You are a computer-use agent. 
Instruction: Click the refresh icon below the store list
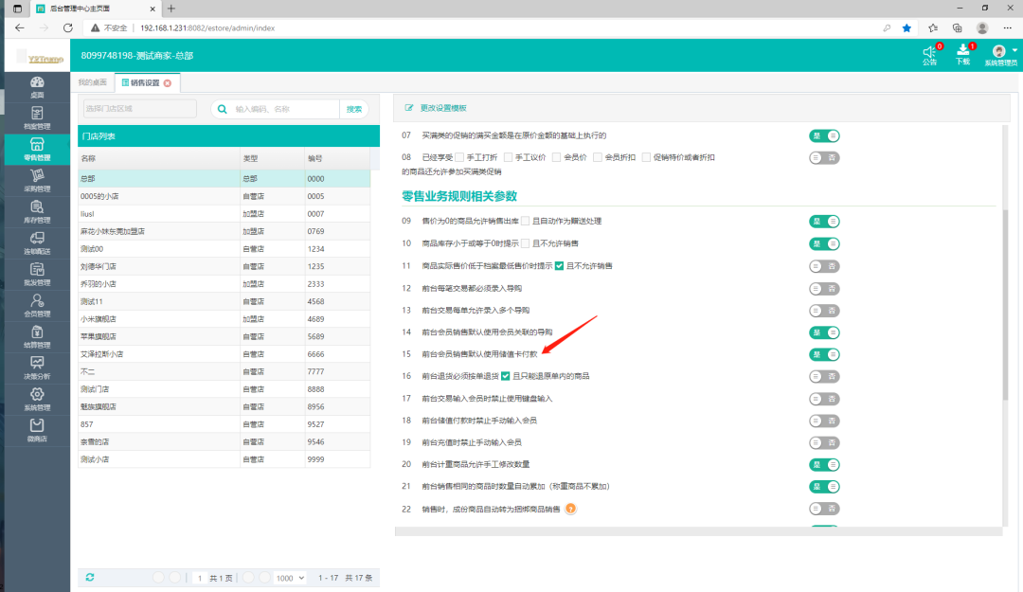[x=89, y=576]
